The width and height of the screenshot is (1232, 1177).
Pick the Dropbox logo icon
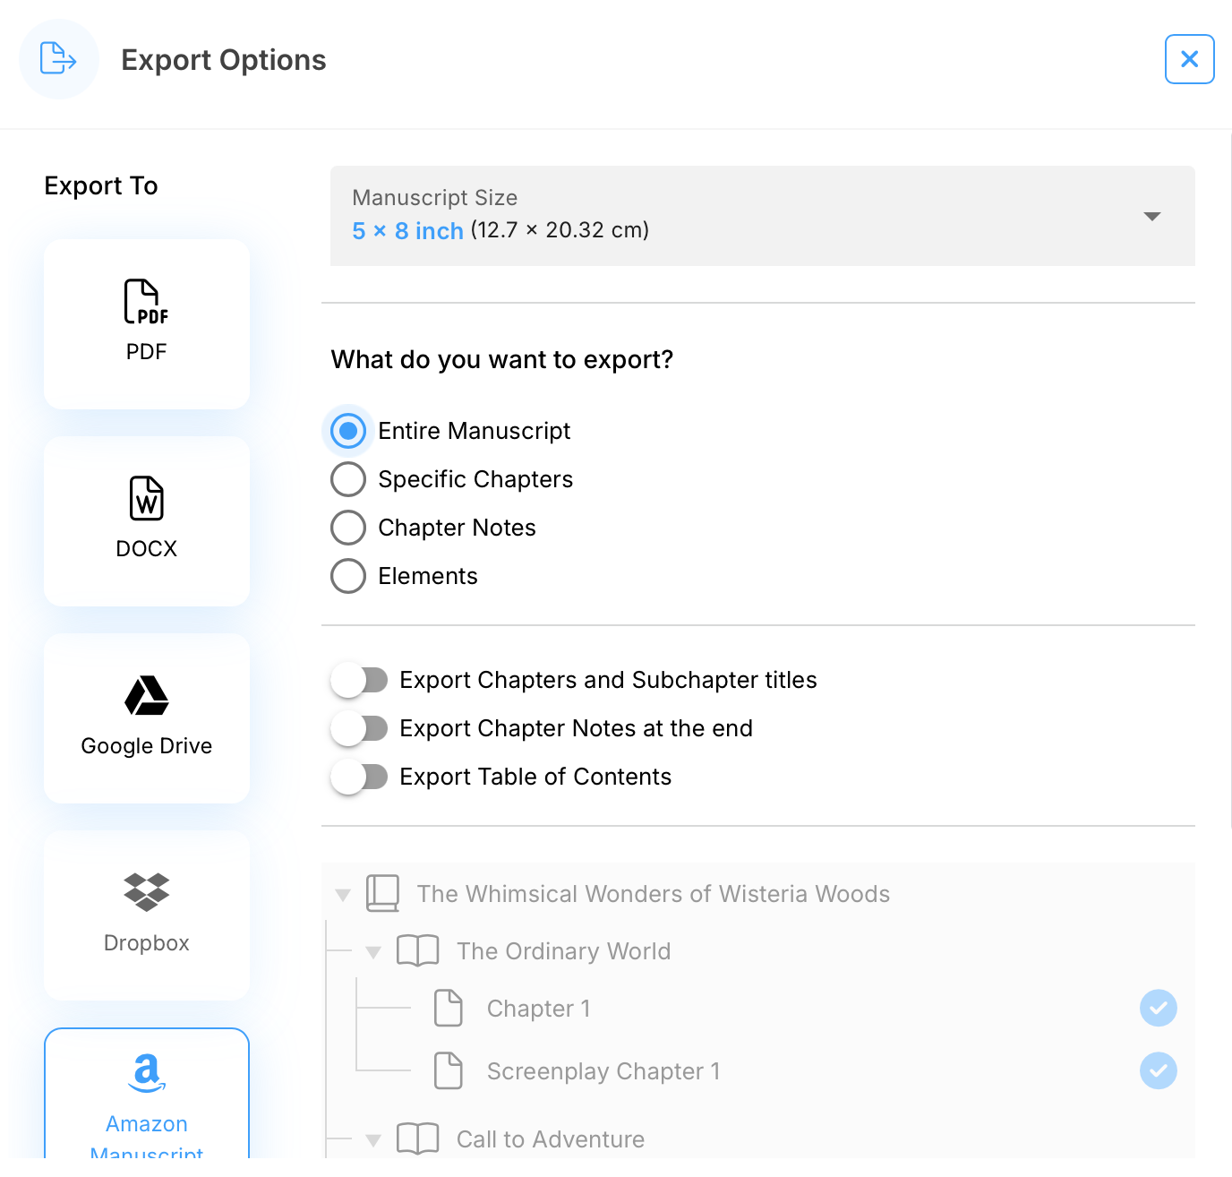[x=146, y=892]
